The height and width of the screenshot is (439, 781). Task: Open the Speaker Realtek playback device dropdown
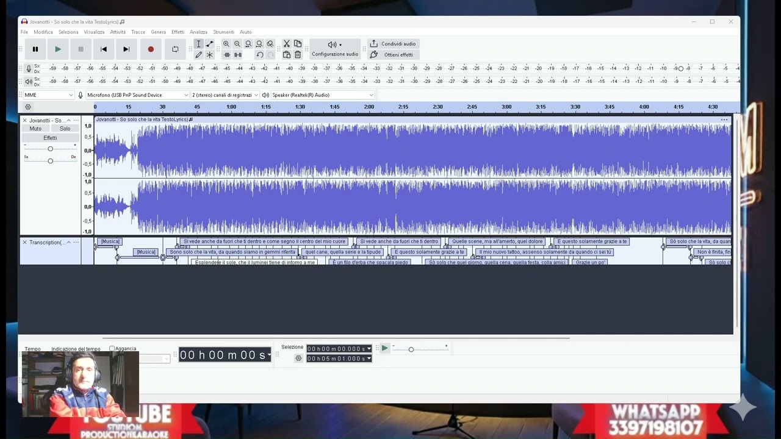coord(323,95)
